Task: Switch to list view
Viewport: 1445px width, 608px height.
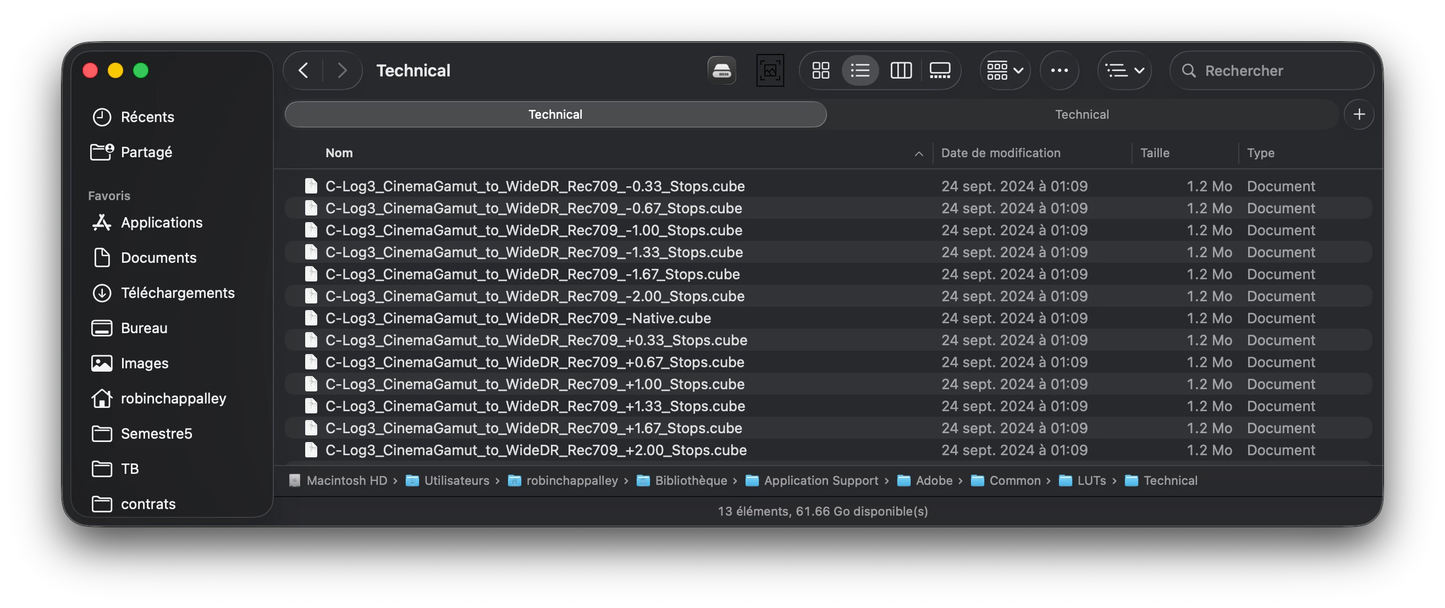Action: 860,71
